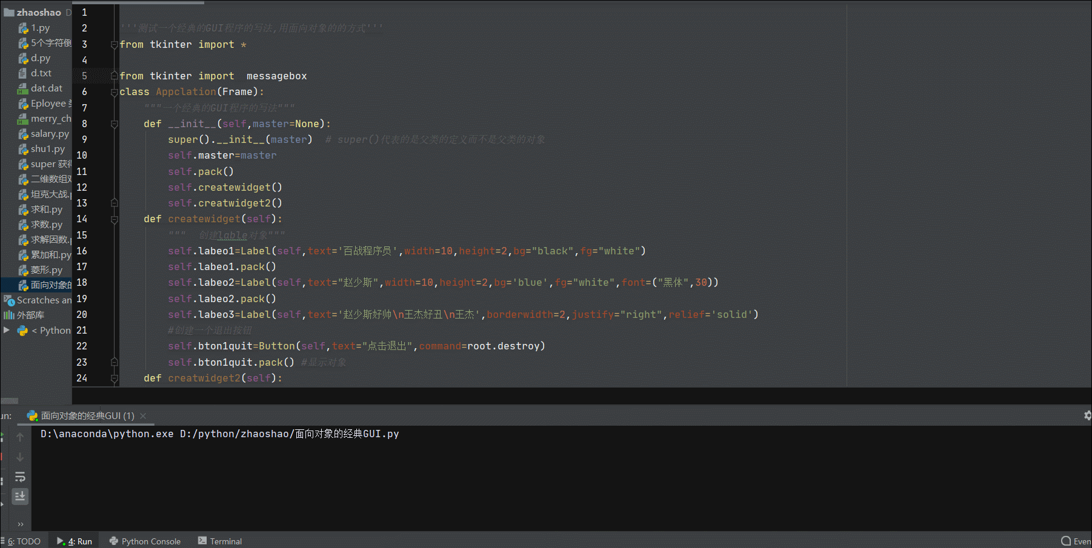Image resolution: width=1092 pixels, height=548 pixels.
Task: Click the Up the Stack Trace arrow
Action: [20, 437]
